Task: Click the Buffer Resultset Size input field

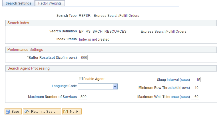Action: pyautogui.click(x=83, y=57)
